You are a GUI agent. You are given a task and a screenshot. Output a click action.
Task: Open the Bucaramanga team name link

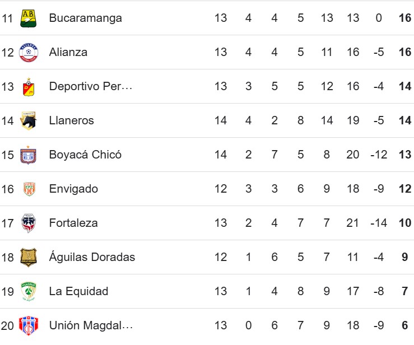pyautogui.click(x=86, y=18)
